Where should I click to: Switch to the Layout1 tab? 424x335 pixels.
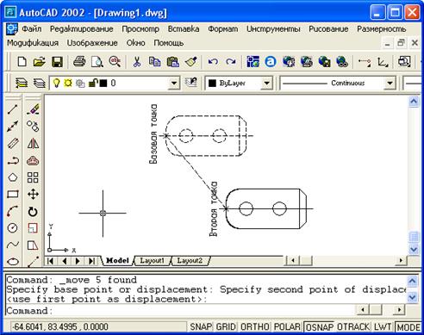(152, 261)
